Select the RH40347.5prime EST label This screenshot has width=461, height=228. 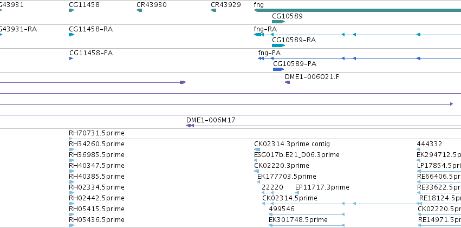[x=96, y=166]
